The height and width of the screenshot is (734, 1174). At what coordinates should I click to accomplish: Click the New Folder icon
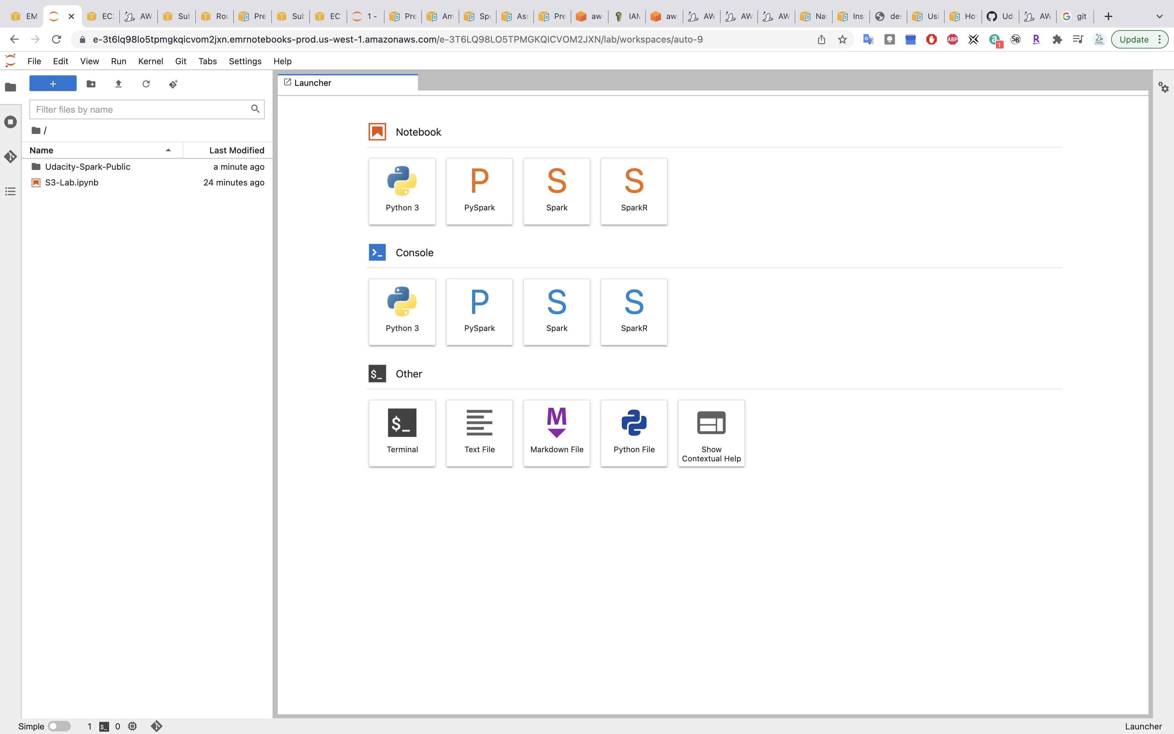coord(91,84)
